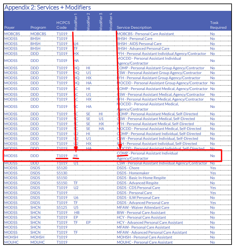
Task: Click the S5120 HCPCS code cell
Action: click(x=62, y=168)
